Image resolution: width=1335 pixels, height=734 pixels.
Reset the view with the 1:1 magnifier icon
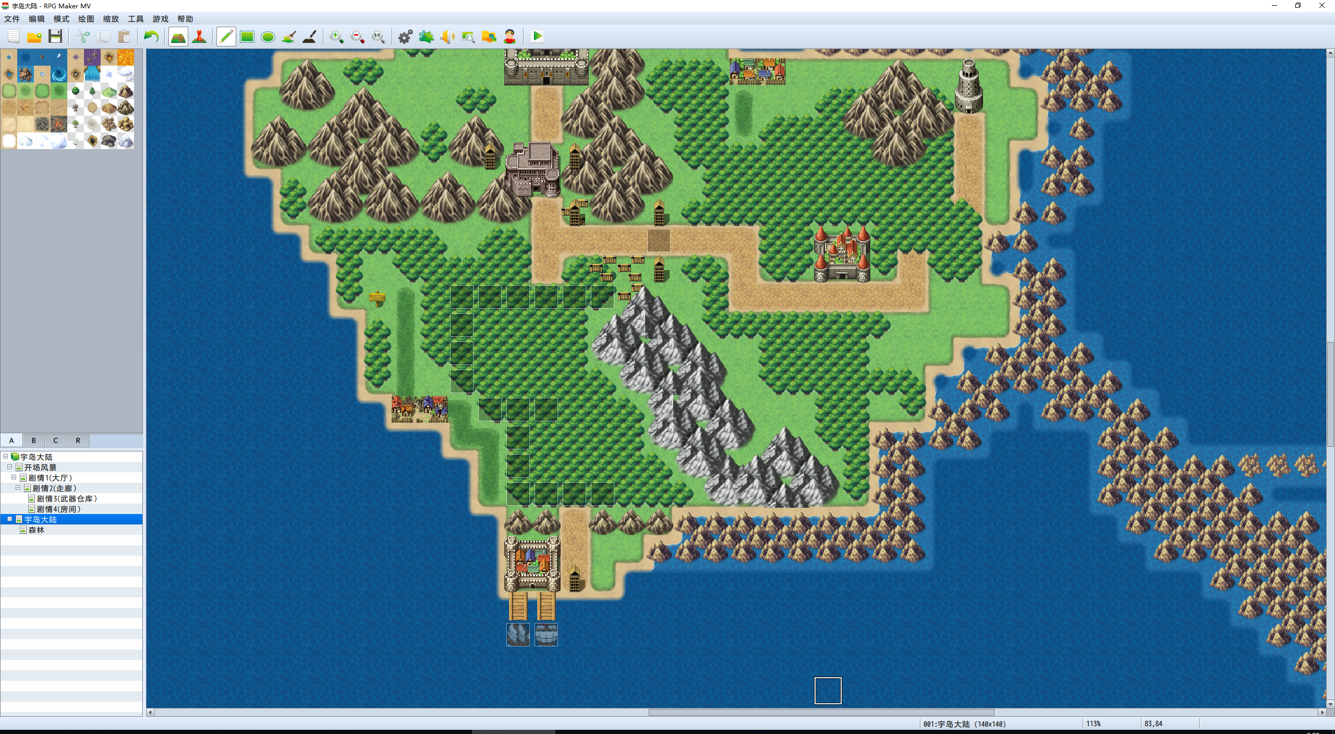(x=379, y=36)
